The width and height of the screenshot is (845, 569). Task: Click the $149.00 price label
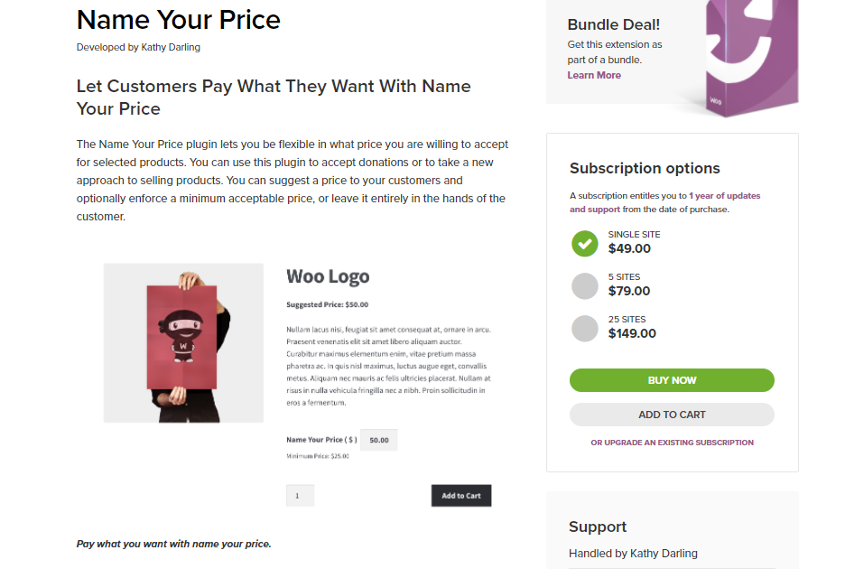[632, 334]
